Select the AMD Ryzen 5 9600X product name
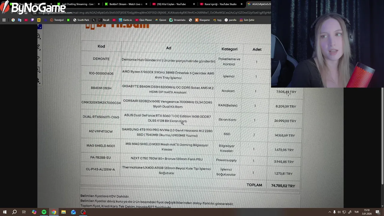384x216 pixels. click(x=168, y=75)
